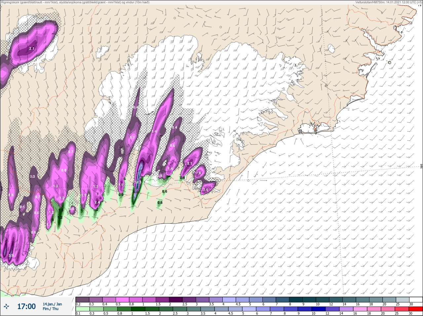This screenshot has width=423, height=316.
Task: Select the bottom-row navy swatch between 10 and 12
Action: point(319,309)
